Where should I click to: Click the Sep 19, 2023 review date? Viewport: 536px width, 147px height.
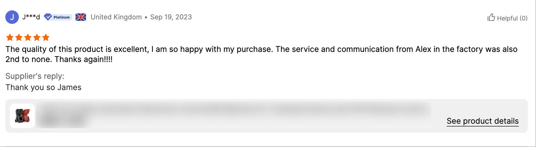(171, 17)
